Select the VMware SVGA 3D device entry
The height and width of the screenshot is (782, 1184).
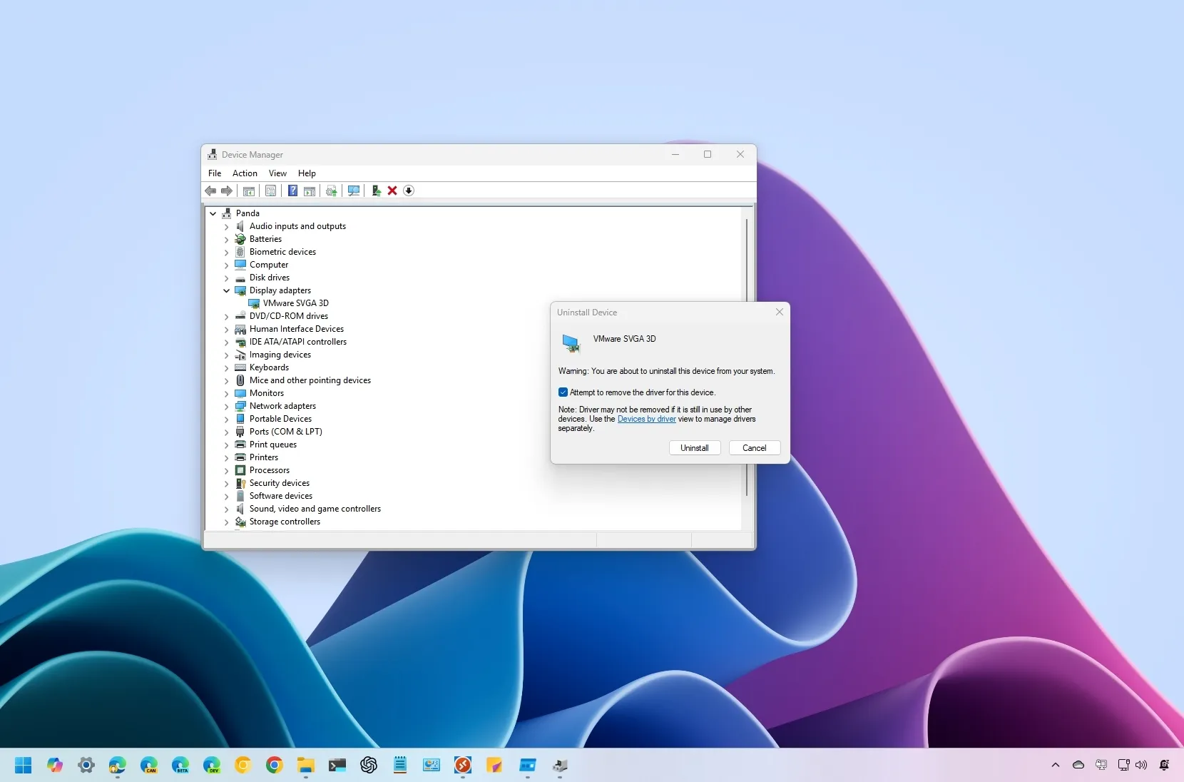coord(295,303)
